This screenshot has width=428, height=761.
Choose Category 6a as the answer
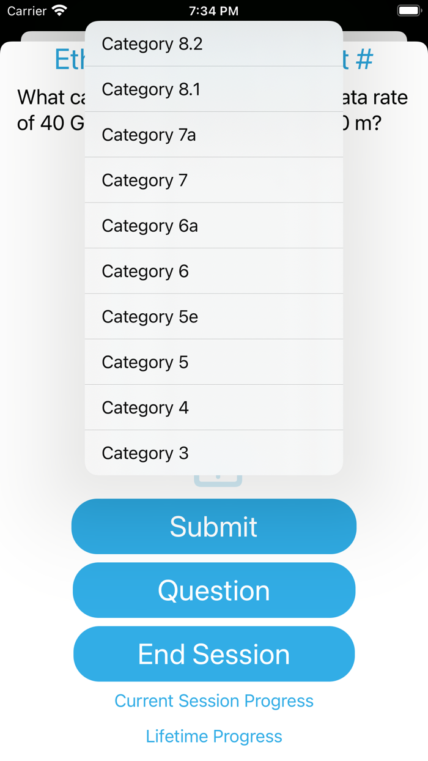click(x=213, y=226)
